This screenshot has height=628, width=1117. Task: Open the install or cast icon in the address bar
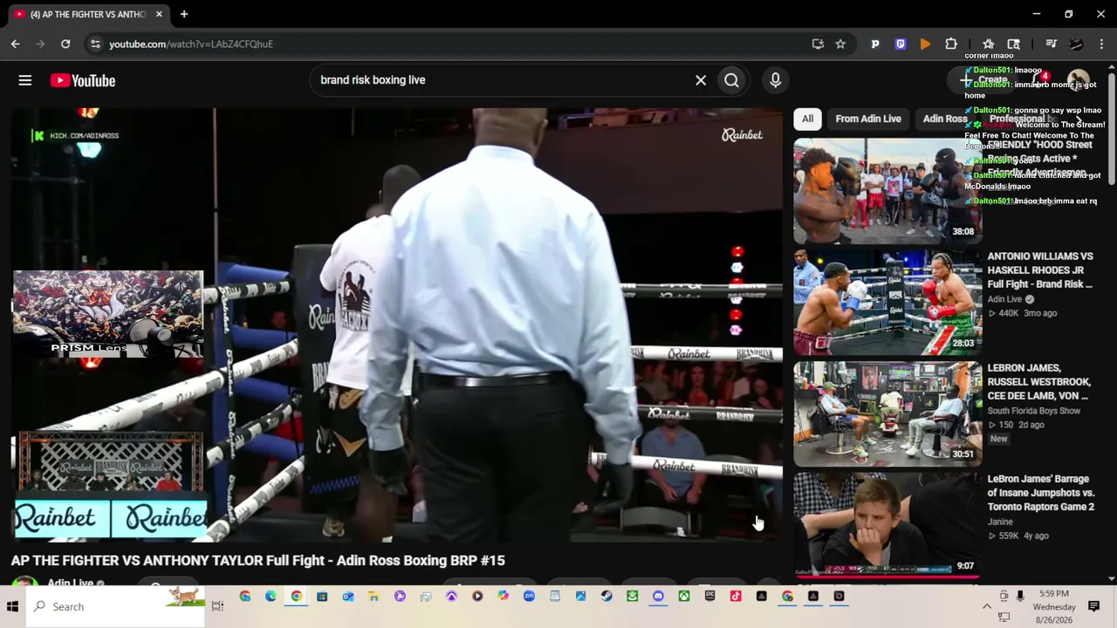tap(818, 44)
